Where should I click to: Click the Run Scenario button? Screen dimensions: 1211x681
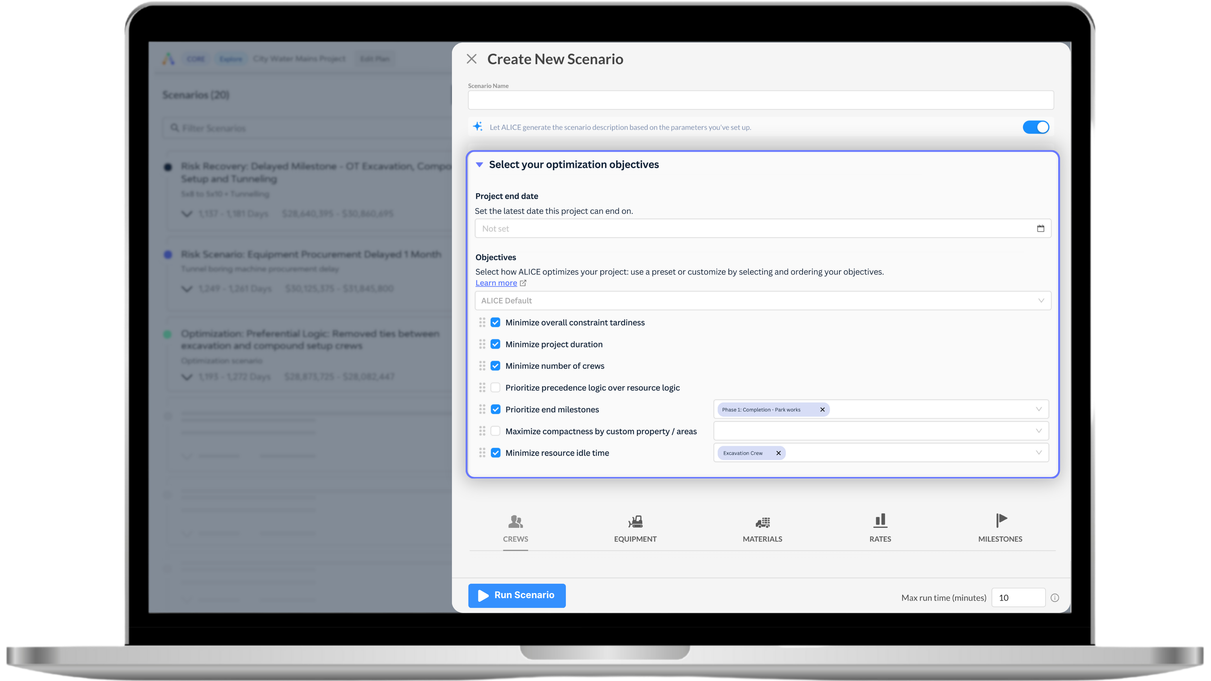click(516, 596)
